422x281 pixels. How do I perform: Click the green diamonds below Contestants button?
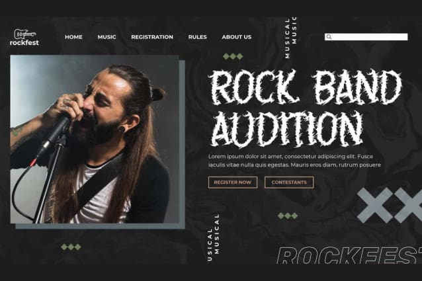288,216
